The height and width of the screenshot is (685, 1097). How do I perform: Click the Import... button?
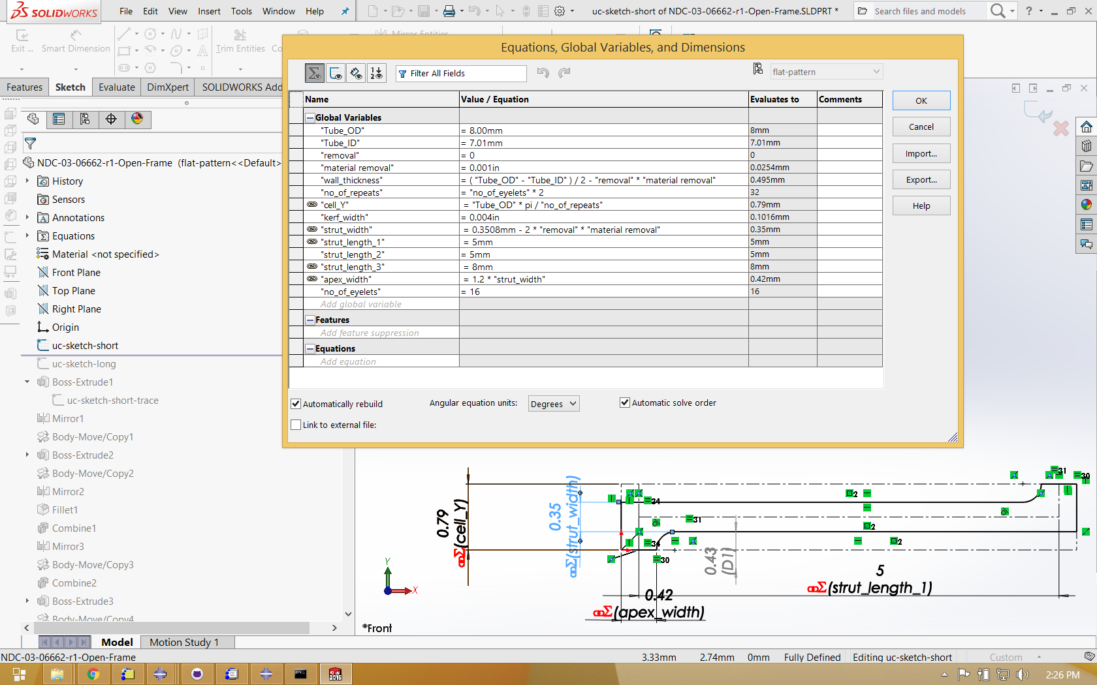pos(921,154)
